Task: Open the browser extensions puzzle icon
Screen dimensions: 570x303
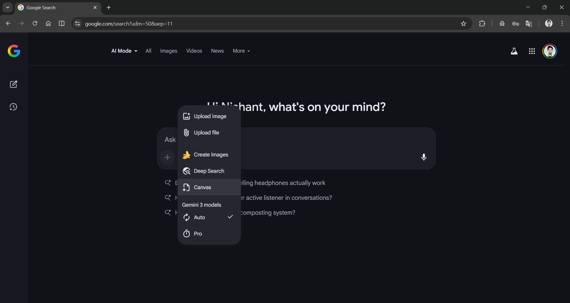Action: 482,23
